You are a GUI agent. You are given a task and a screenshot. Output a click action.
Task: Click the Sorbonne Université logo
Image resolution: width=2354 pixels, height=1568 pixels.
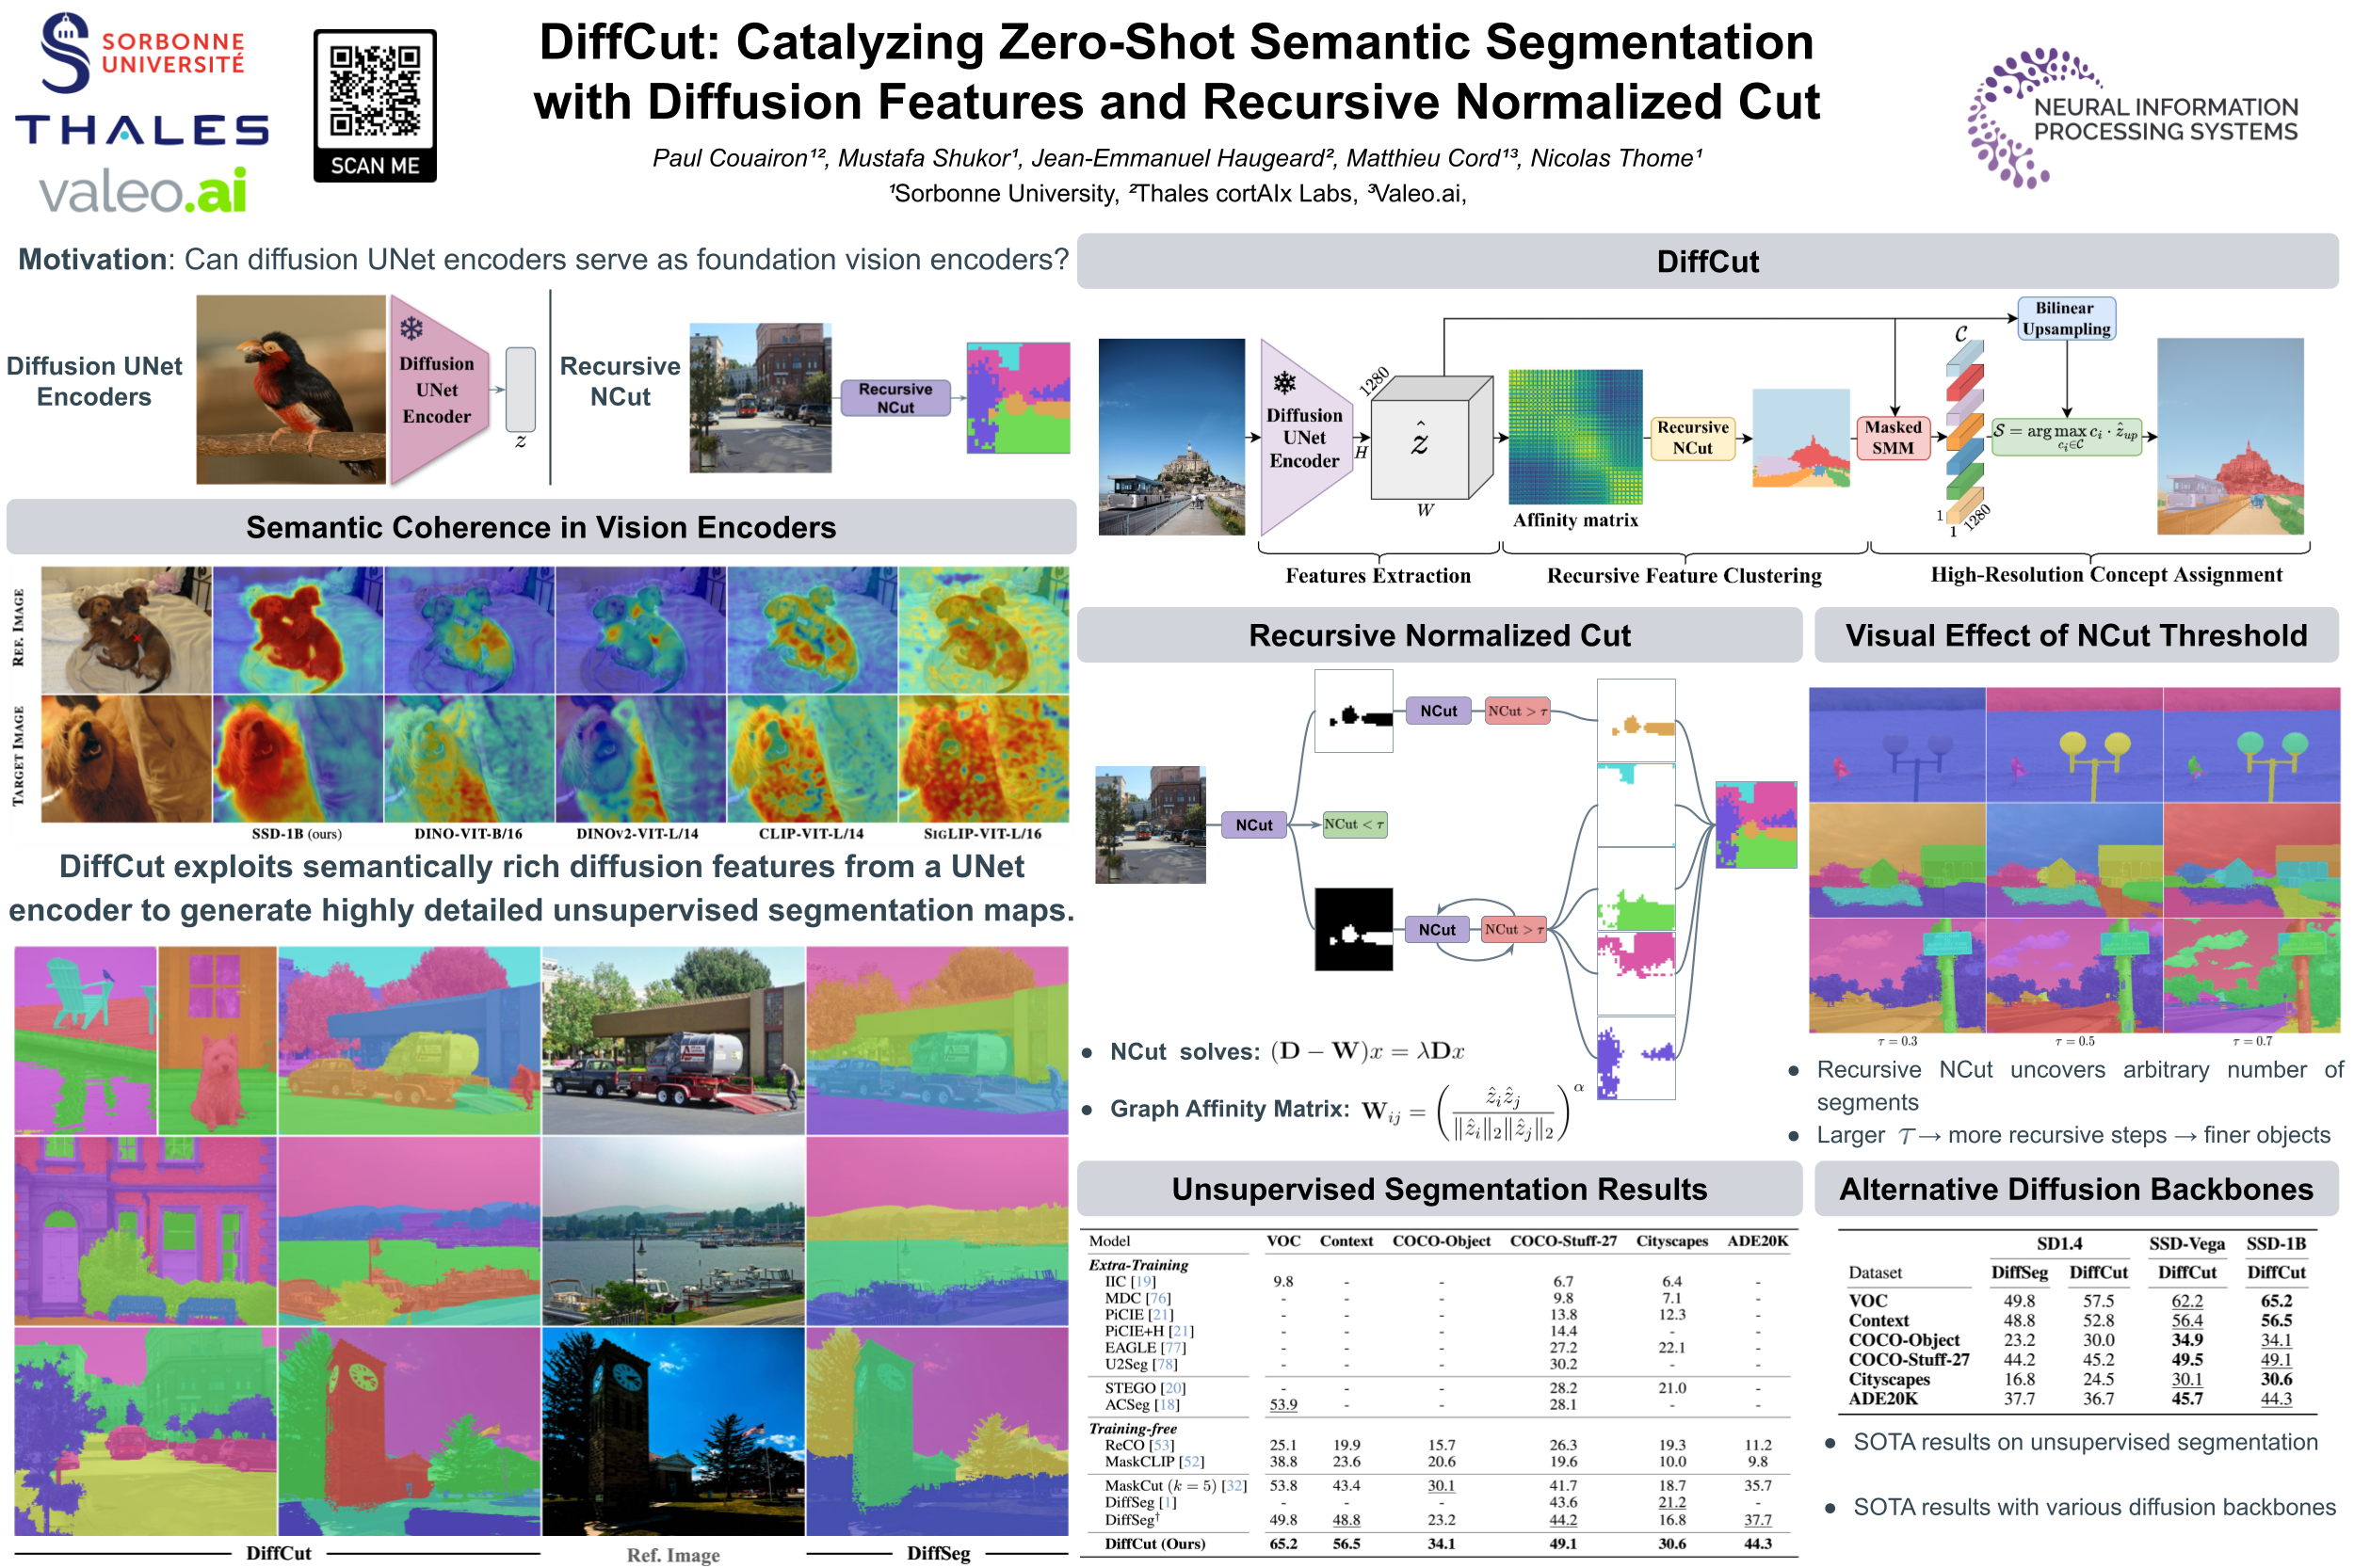(141, 52)
